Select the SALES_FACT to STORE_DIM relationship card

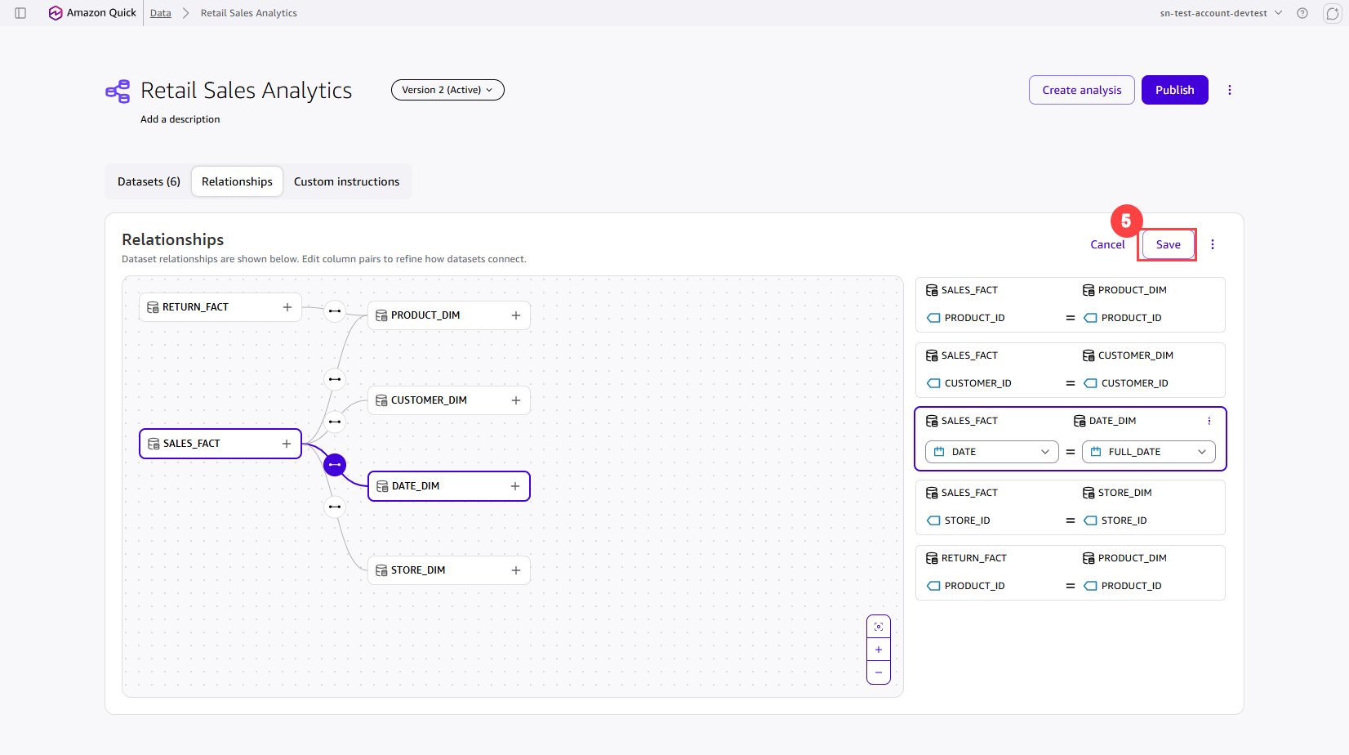[1070, 507]
